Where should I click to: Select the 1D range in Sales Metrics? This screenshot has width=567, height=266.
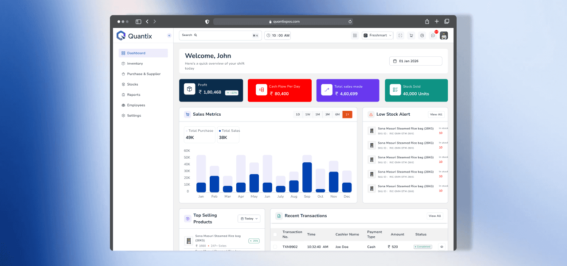point(298,114)
